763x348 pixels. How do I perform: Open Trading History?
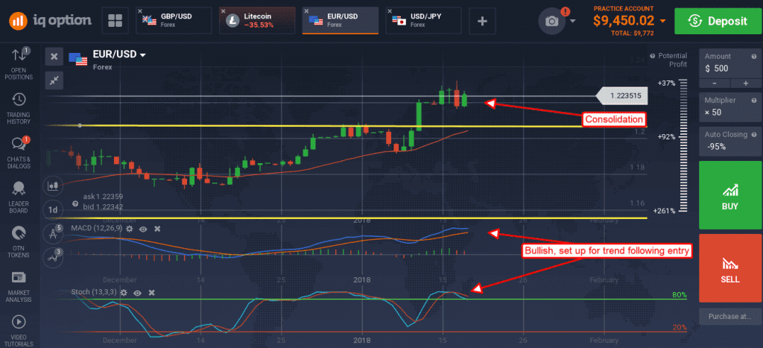point(19,108)
